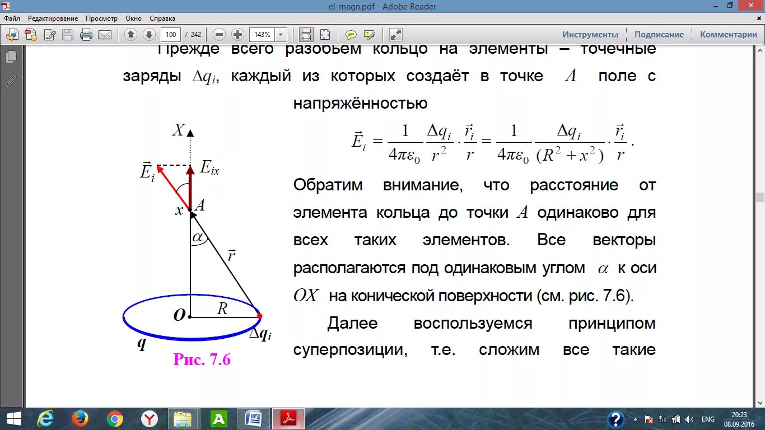The image size is (765, 430).
Task: Toggle fit one full page icon
Action: pyautogui.click(x=325, y=35)
